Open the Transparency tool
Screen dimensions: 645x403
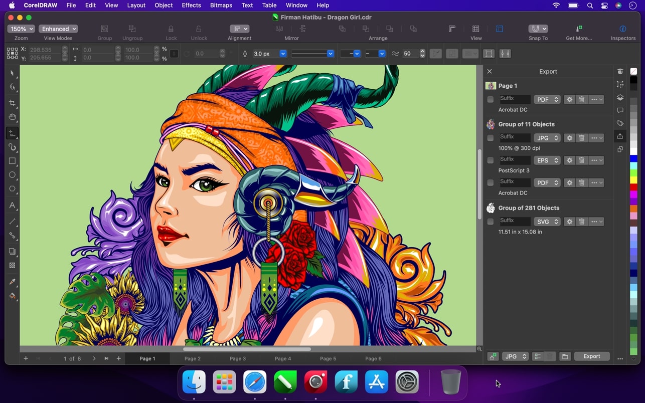(13, 265)
